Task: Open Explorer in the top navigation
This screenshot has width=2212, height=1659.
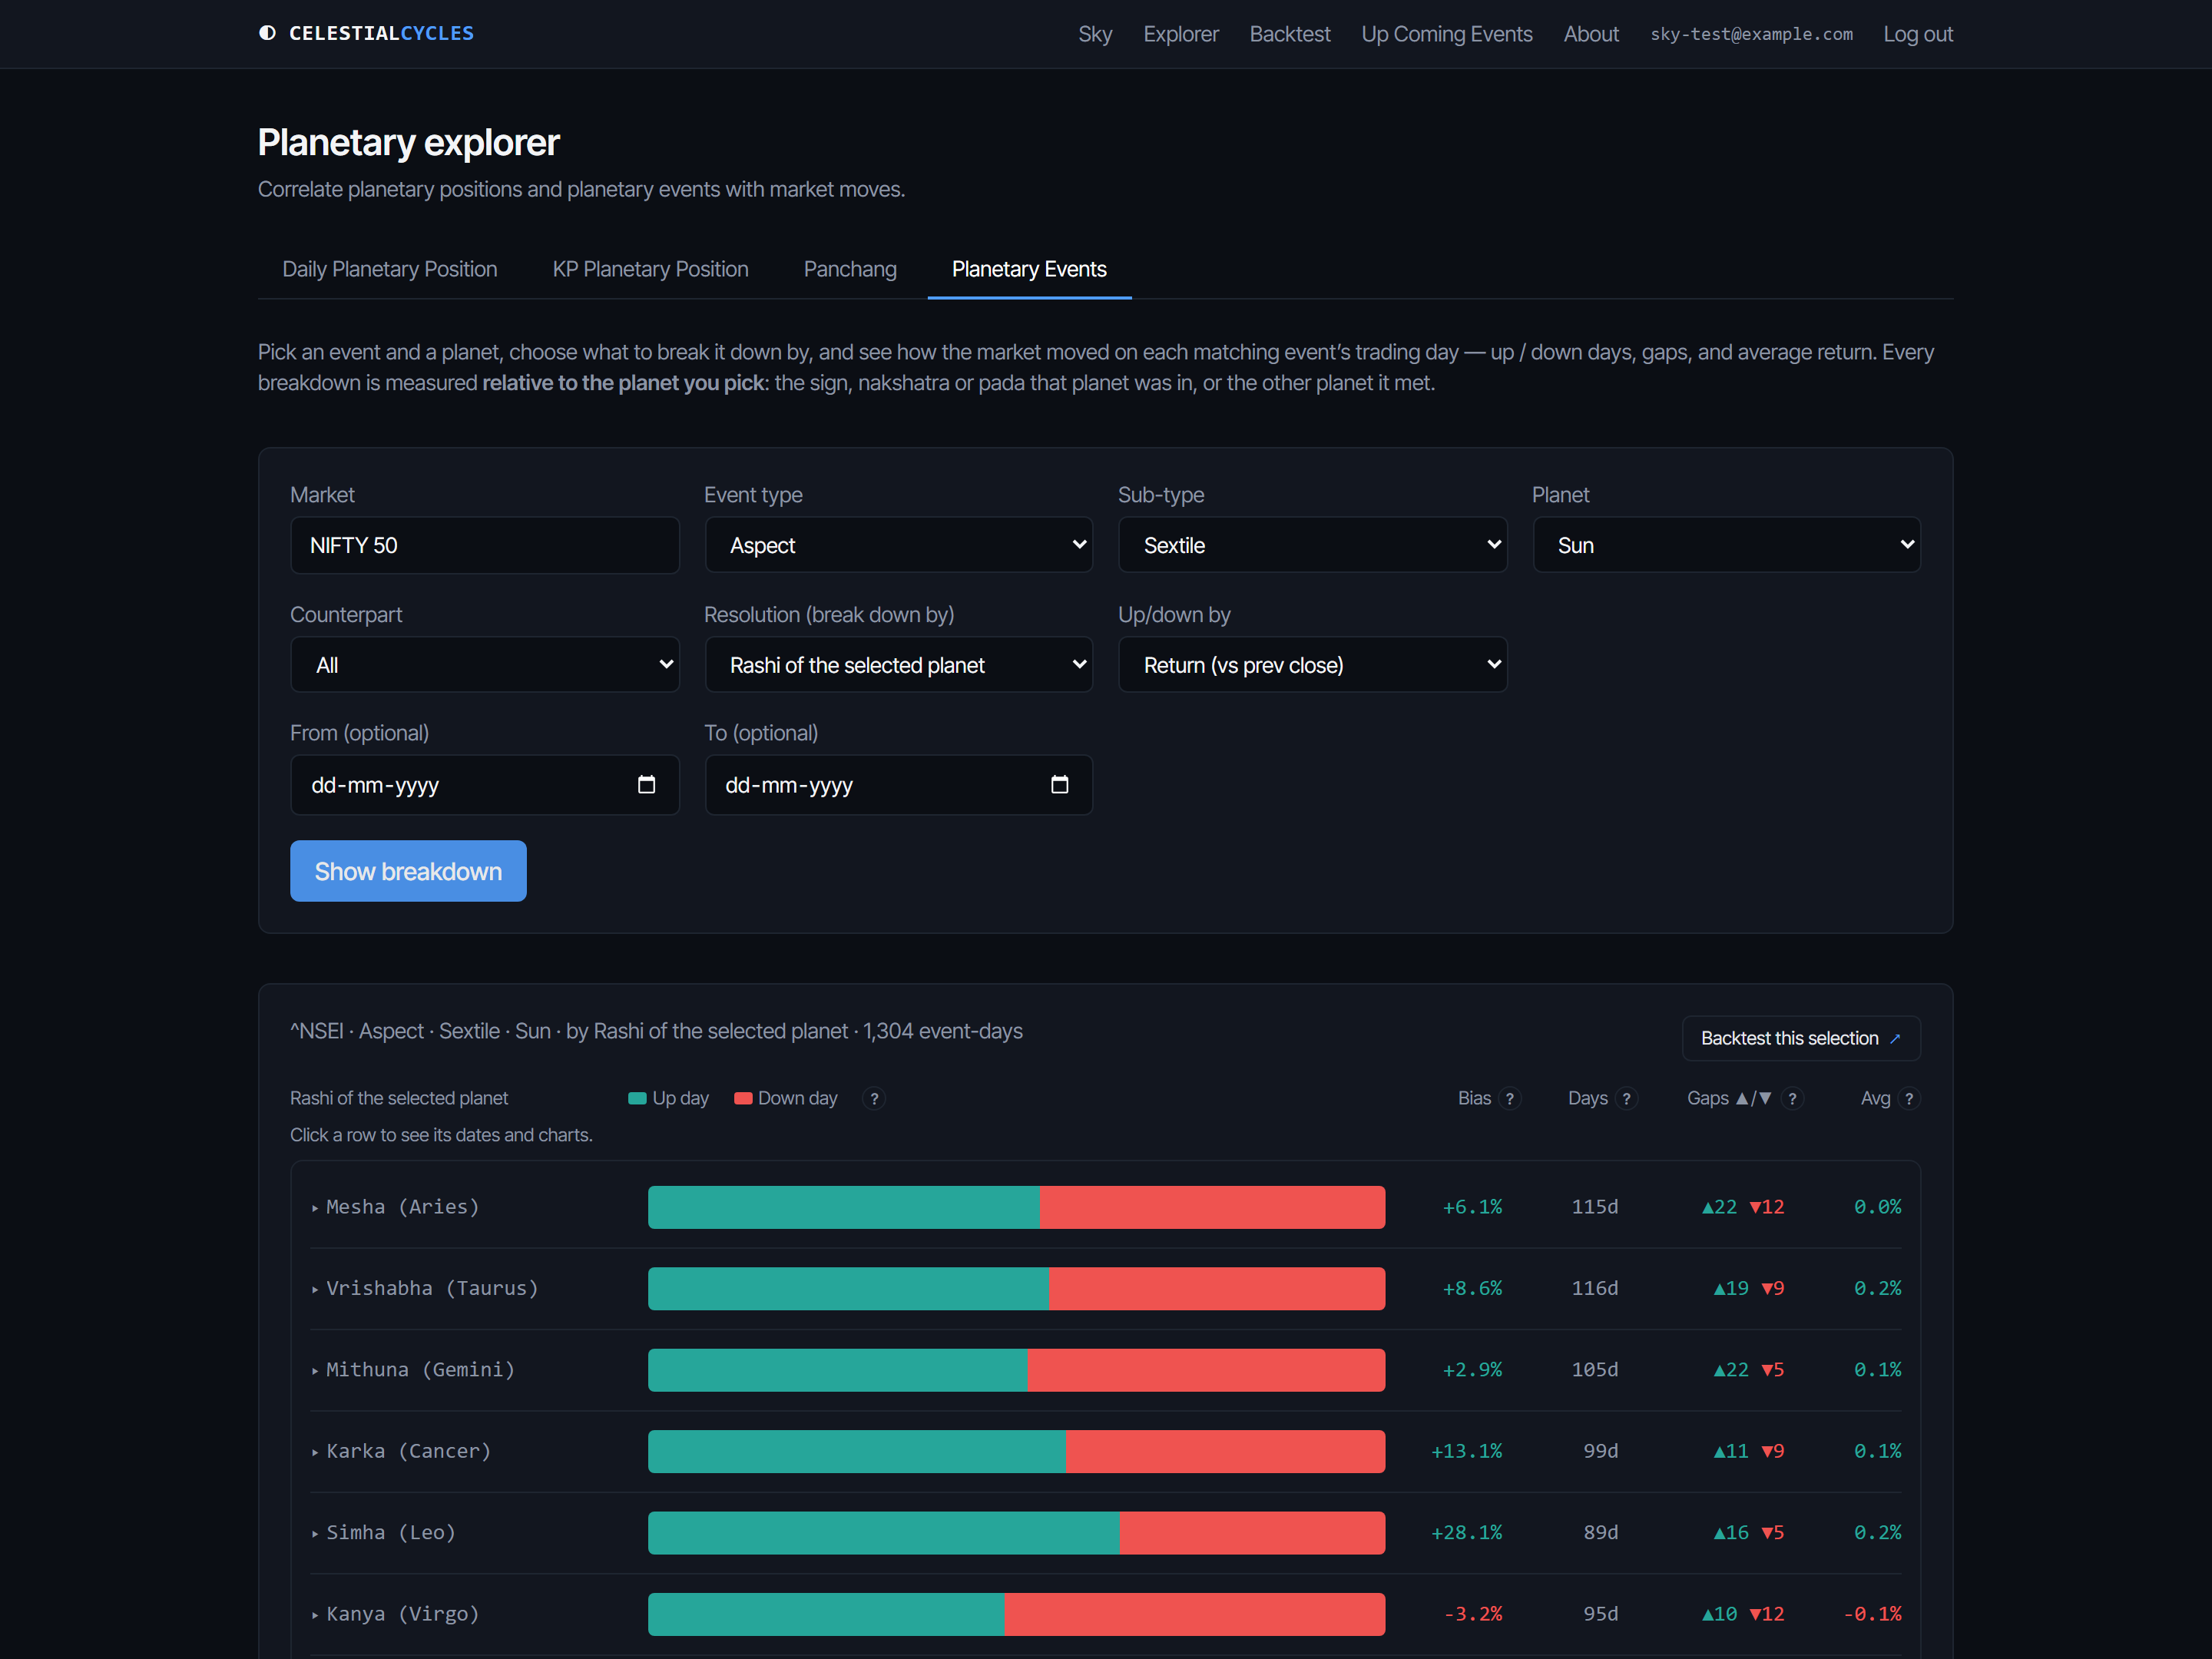Action: (x=1181, y=34)
